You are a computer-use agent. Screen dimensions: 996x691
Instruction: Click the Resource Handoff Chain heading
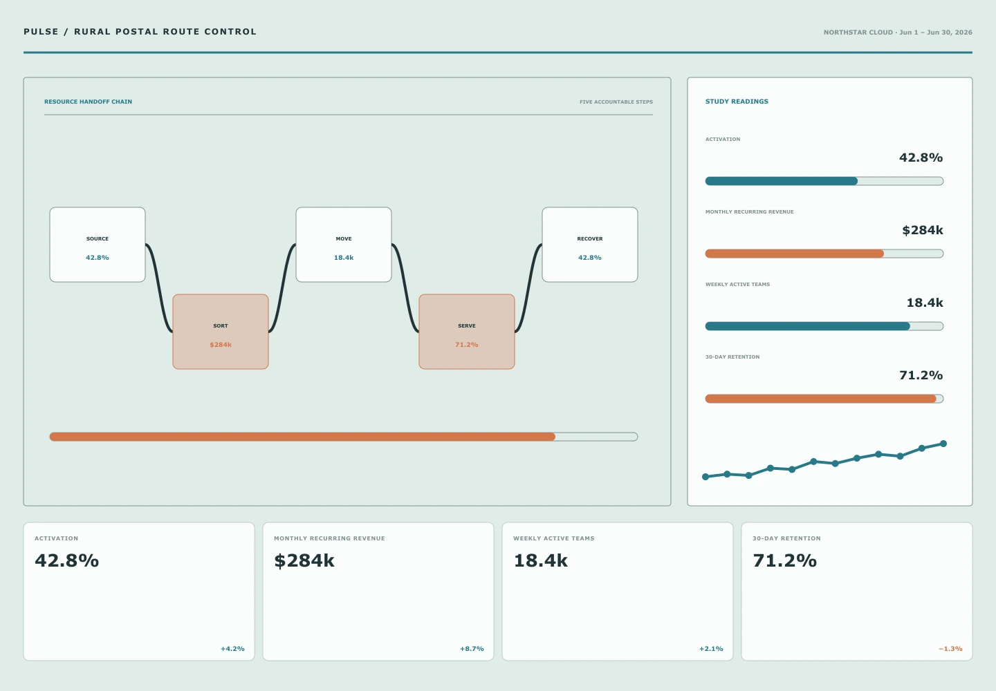coord(88,102)
